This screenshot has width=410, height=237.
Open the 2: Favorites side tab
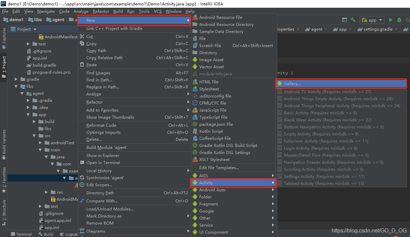pos(4,180)
